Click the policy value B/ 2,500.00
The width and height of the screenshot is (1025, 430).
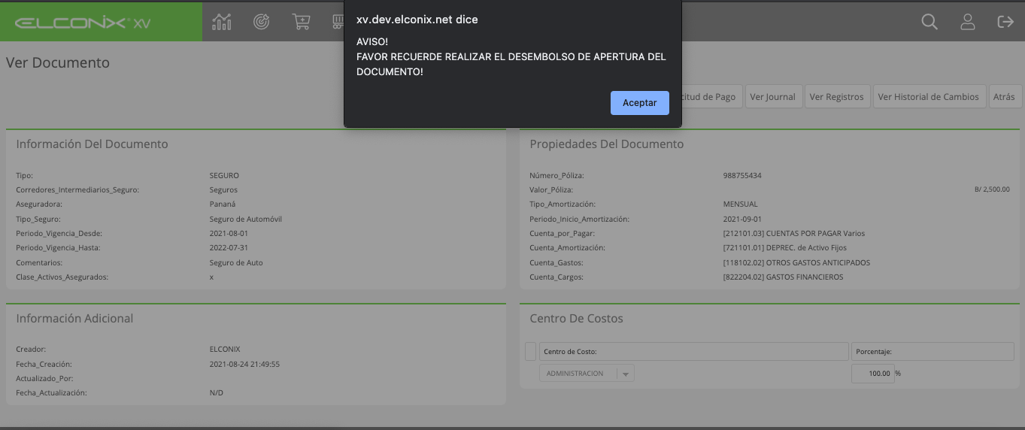point(991,189)
